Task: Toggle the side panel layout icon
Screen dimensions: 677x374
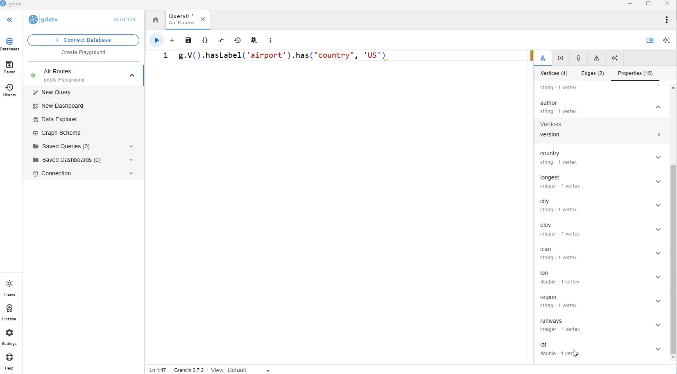Action: pyautogui.click(x=650, y=40)
